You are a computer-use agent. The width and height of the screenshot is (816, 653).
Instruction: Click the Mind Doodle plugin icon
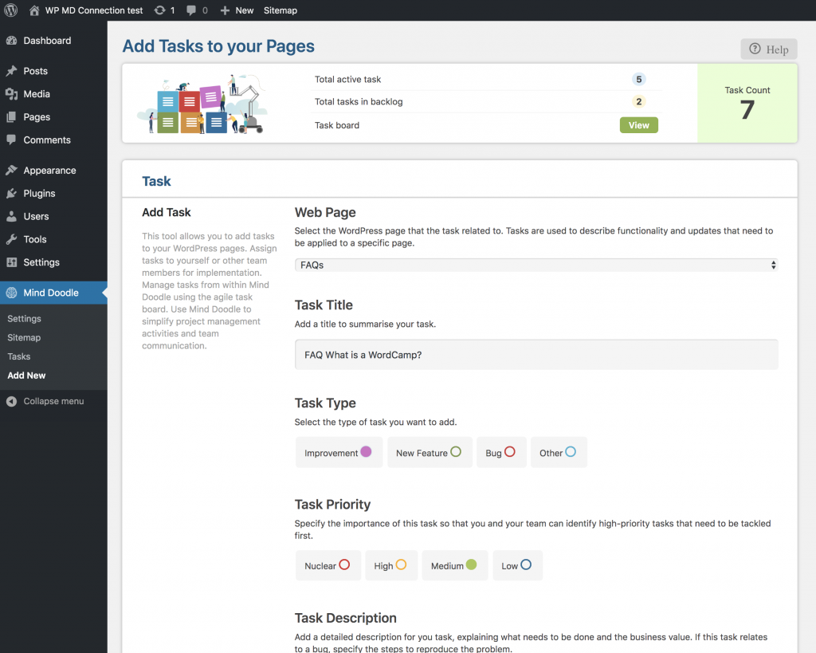click(x=13, y=293)
